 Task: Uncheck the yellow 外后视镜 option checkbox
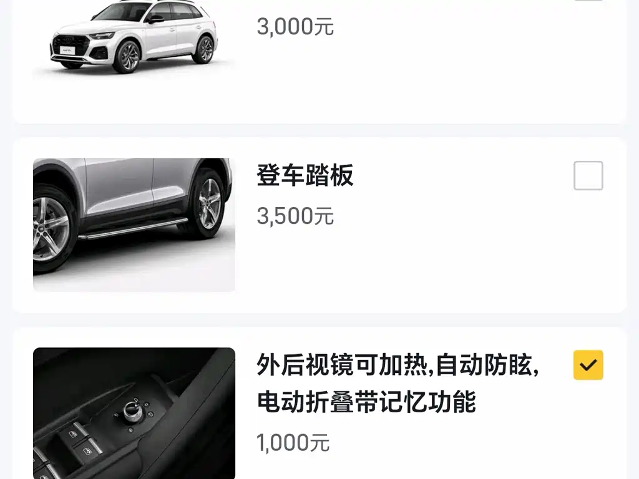coord(588,365)
